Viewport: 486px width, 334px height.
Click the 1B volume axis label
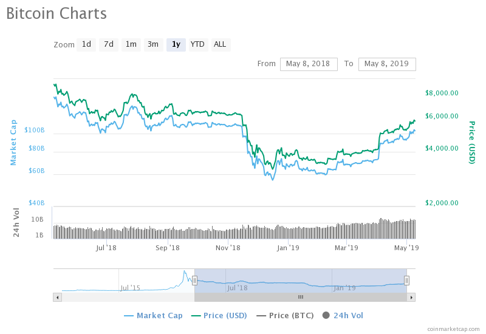click(39, 235)
